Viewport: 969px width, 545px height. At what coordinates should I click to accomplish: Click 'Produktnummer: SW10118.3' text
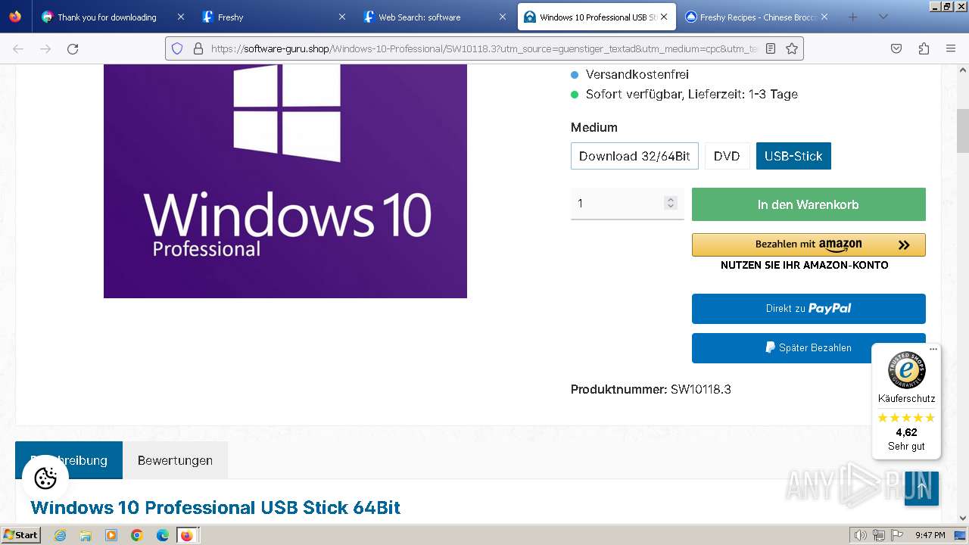click(651, 389)
